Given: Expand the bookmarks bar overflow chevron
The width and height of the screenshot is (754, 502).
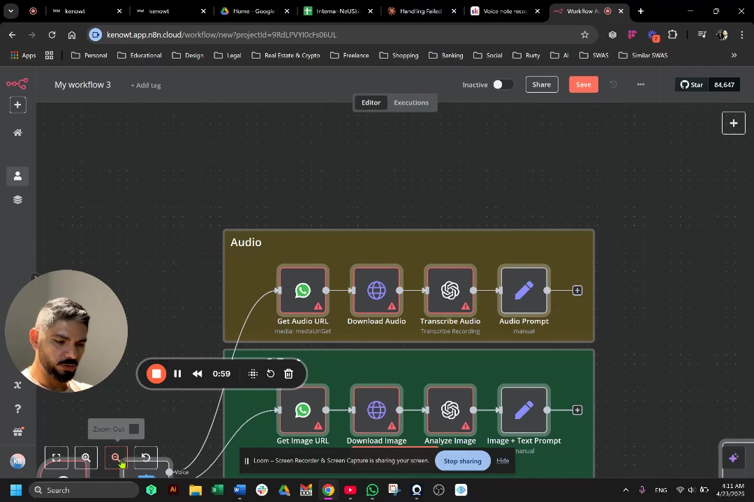Looking at the screenshot, I should point(734,55).
